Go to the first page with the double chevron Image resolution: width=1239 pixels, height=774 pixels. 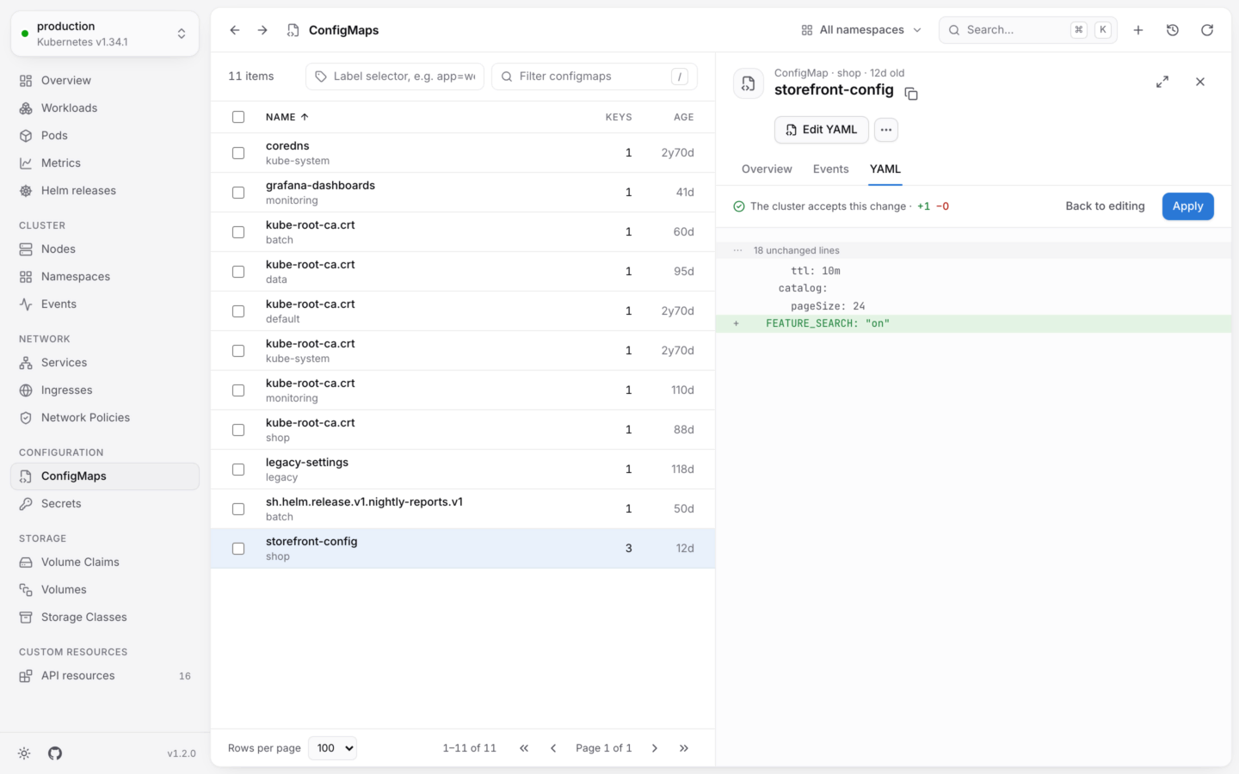pyautogui.click(x=524, y=748)
